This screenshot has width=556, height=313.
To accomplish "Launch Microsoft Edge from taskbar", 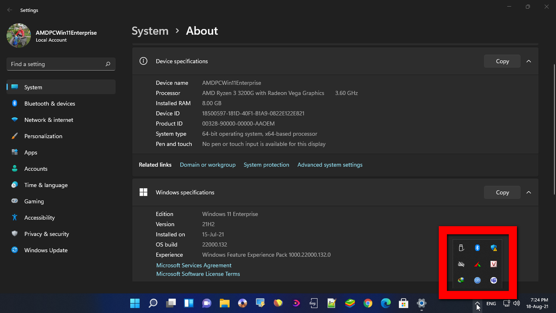I will (386, 303).
